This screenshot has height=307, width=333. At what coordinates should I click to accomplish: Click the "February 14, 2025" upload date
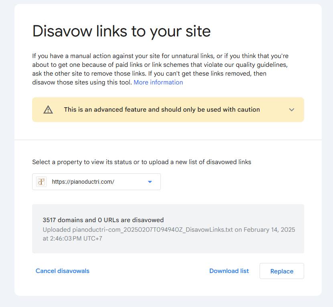269,230
